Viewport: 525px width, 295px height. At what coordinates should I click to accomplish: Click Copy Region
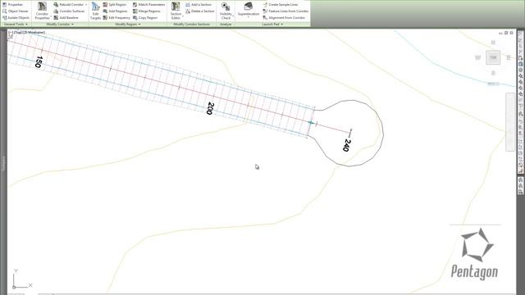145,18
